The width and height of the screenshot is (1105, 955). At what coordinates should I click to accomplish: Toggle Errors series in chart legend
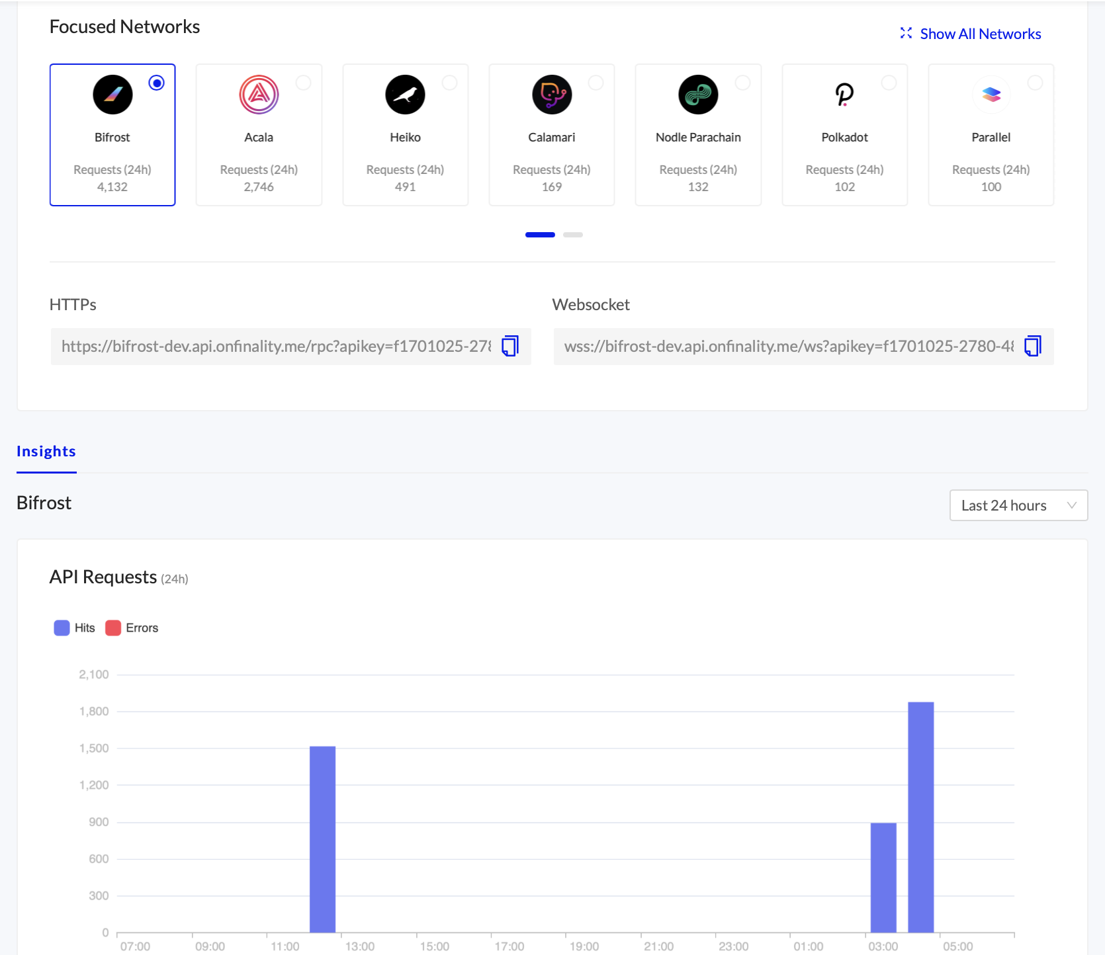point(132,628)
